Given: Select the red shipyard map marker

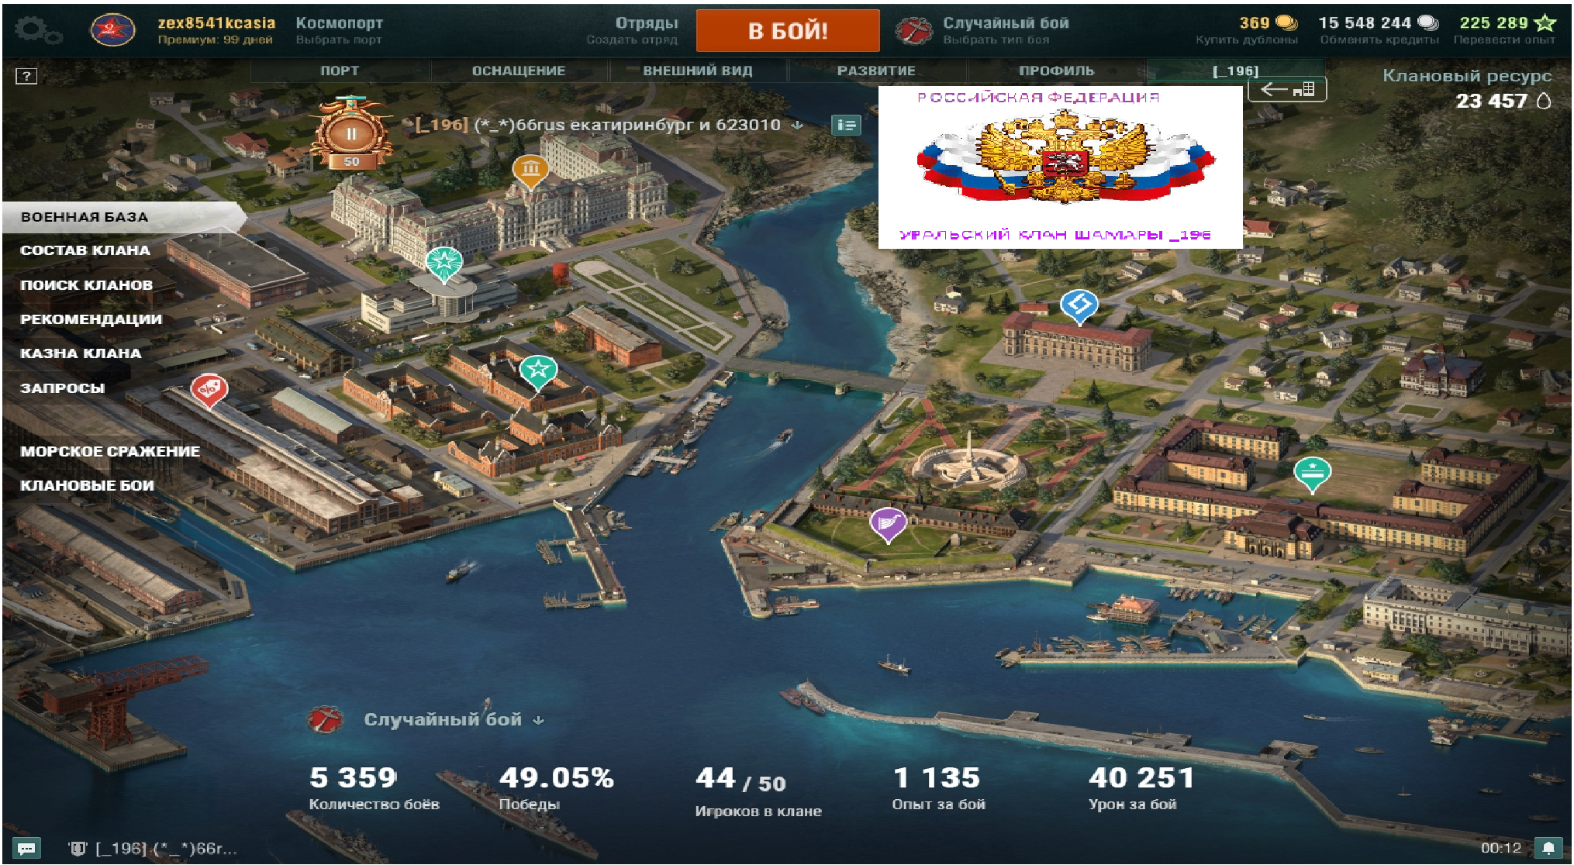Looking at the screenshot, I should point(209,391).
